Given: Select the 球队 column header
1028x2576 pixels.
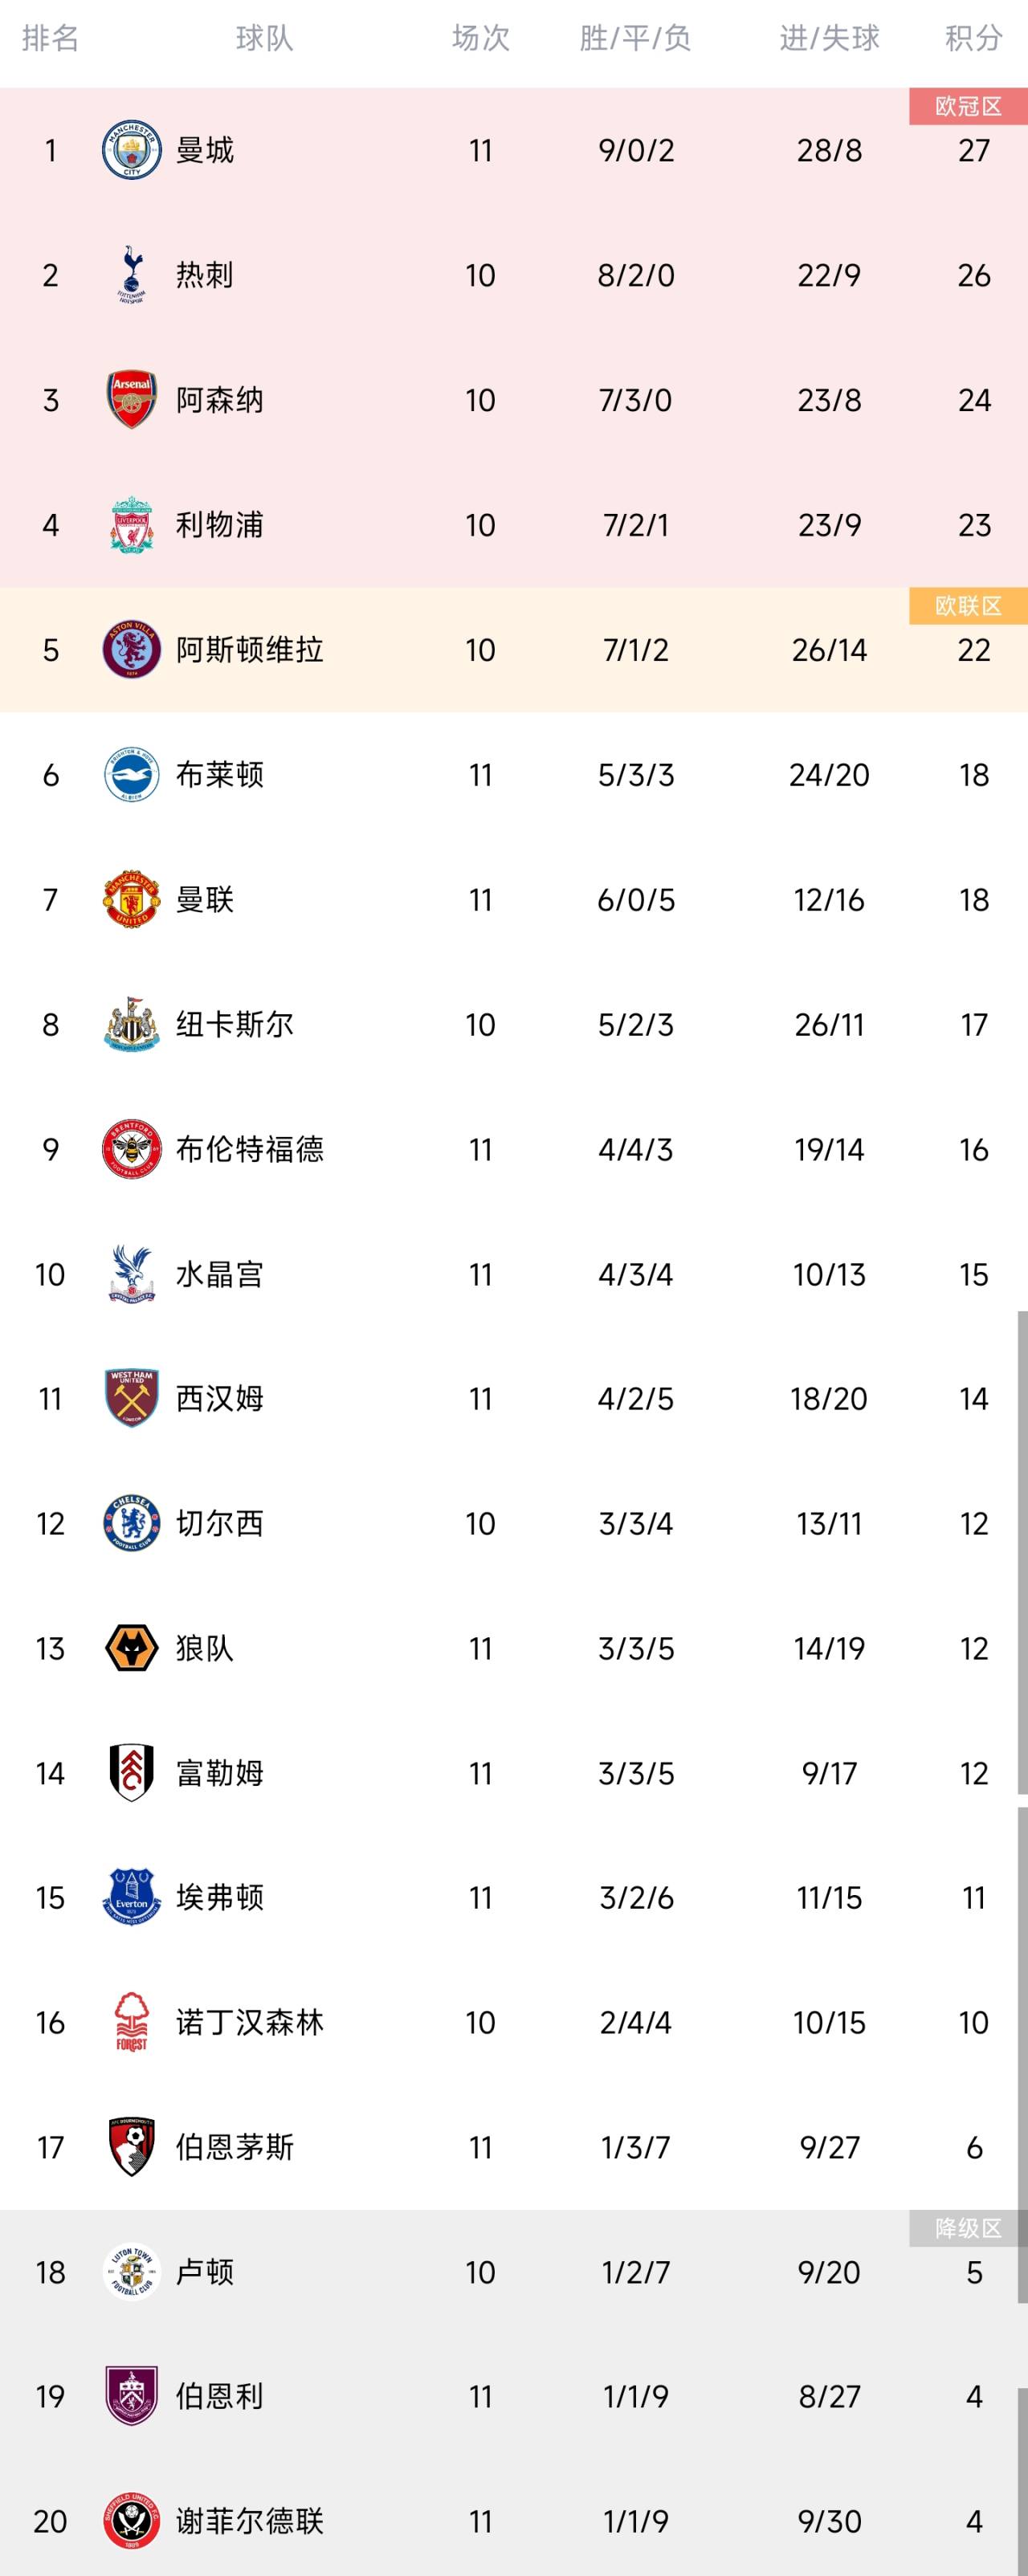Looking at the screenshot, I should click(264, 38).
